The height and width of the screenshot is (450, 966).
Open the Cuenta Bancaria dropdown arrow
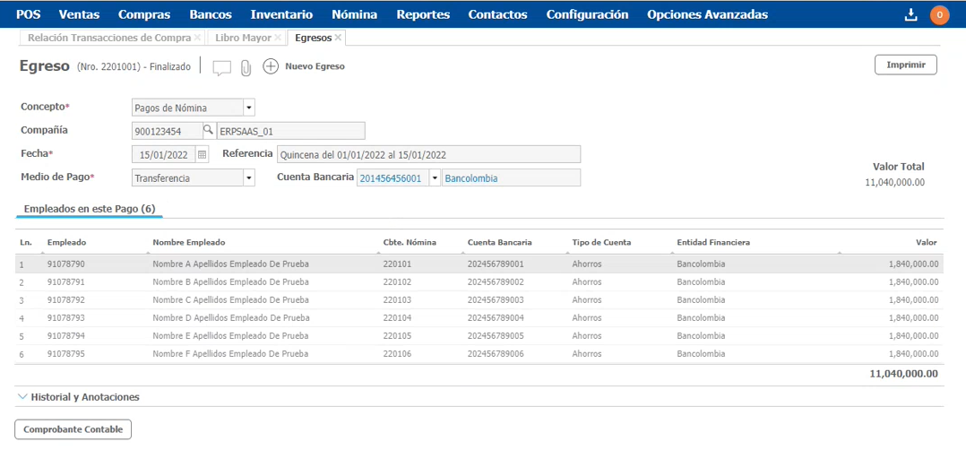436,178
